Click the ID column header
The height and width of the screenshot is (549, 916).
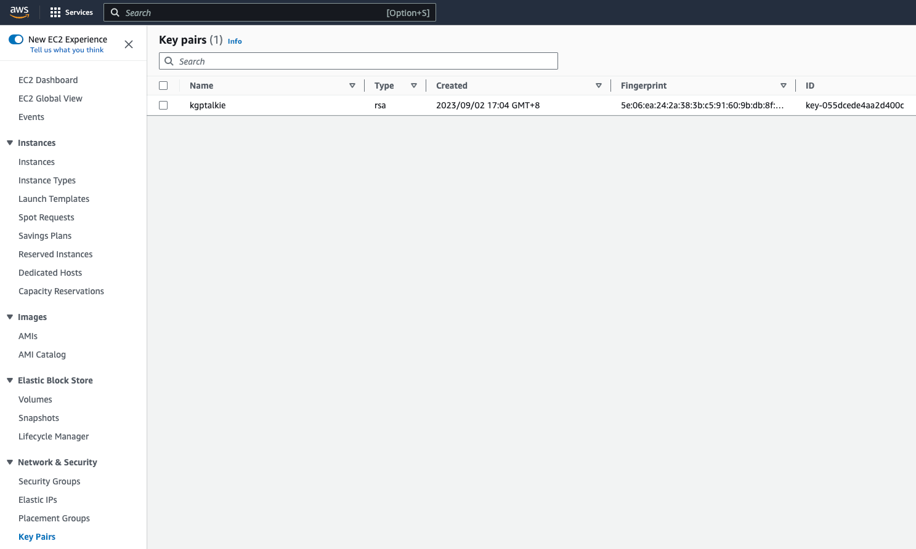click(810, 86)
